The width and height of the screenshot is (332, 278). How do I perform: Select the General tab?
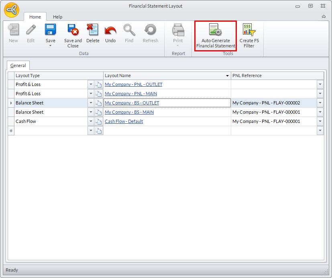tap(18, 65)
